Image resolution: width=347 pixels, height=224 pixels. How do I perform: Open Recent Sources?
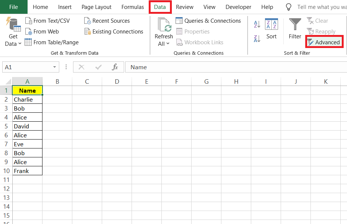tap(107, 21)
